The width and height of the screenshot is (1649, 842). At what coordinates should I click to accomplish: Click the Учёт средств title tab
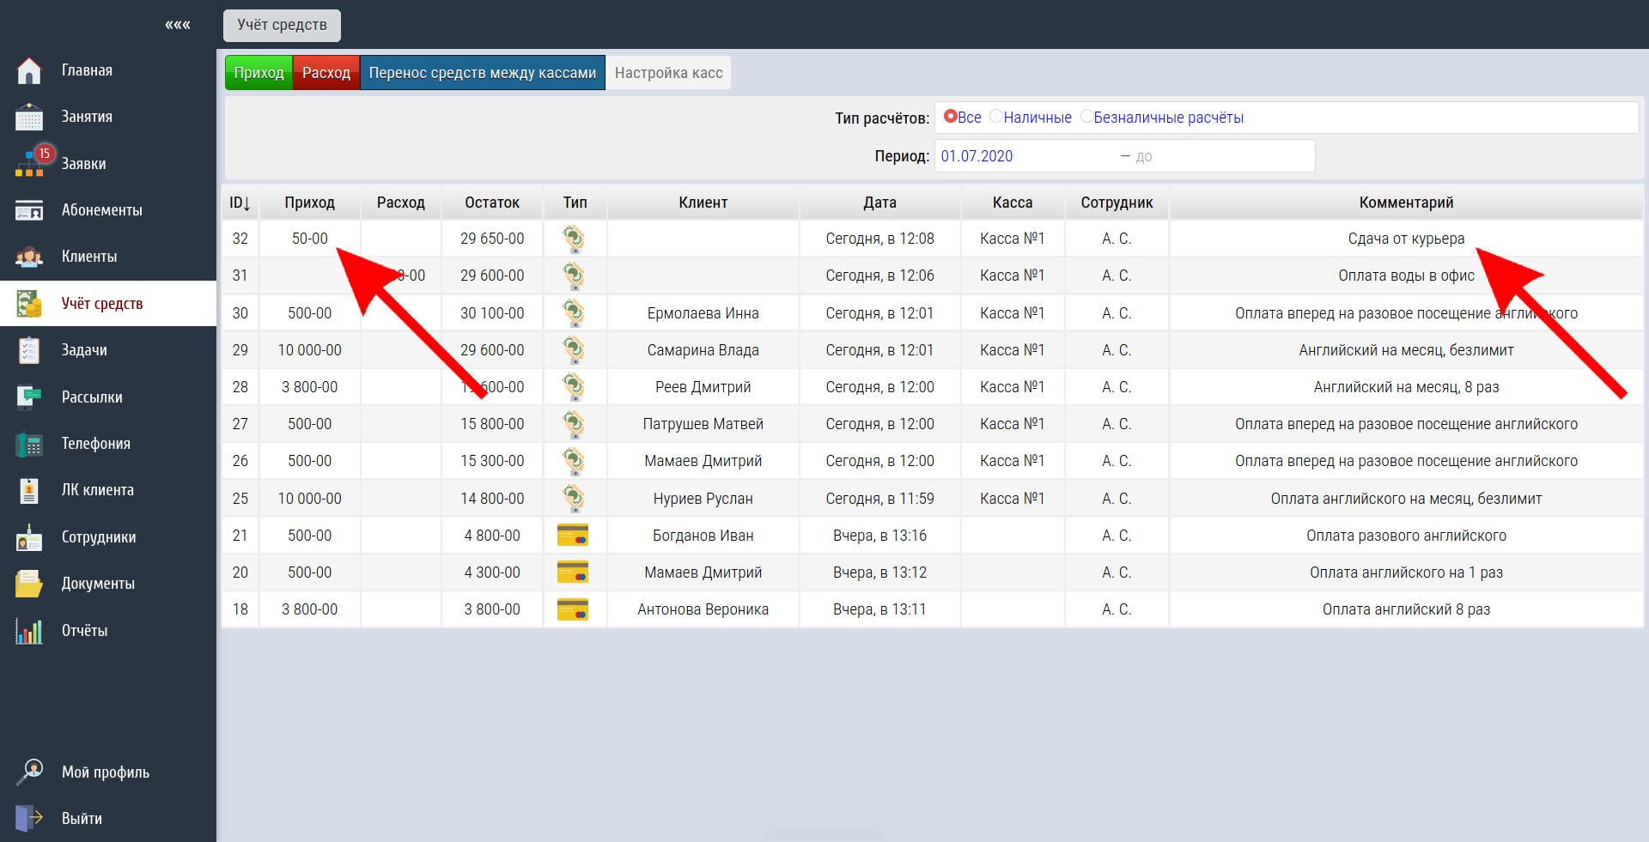(x=282, y=25)
